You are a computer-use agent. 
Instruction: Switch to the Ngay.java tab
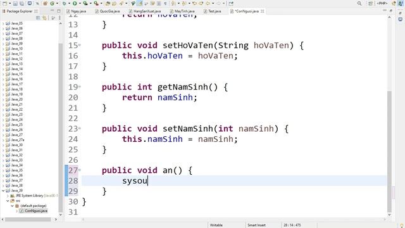tap(77, 11)
